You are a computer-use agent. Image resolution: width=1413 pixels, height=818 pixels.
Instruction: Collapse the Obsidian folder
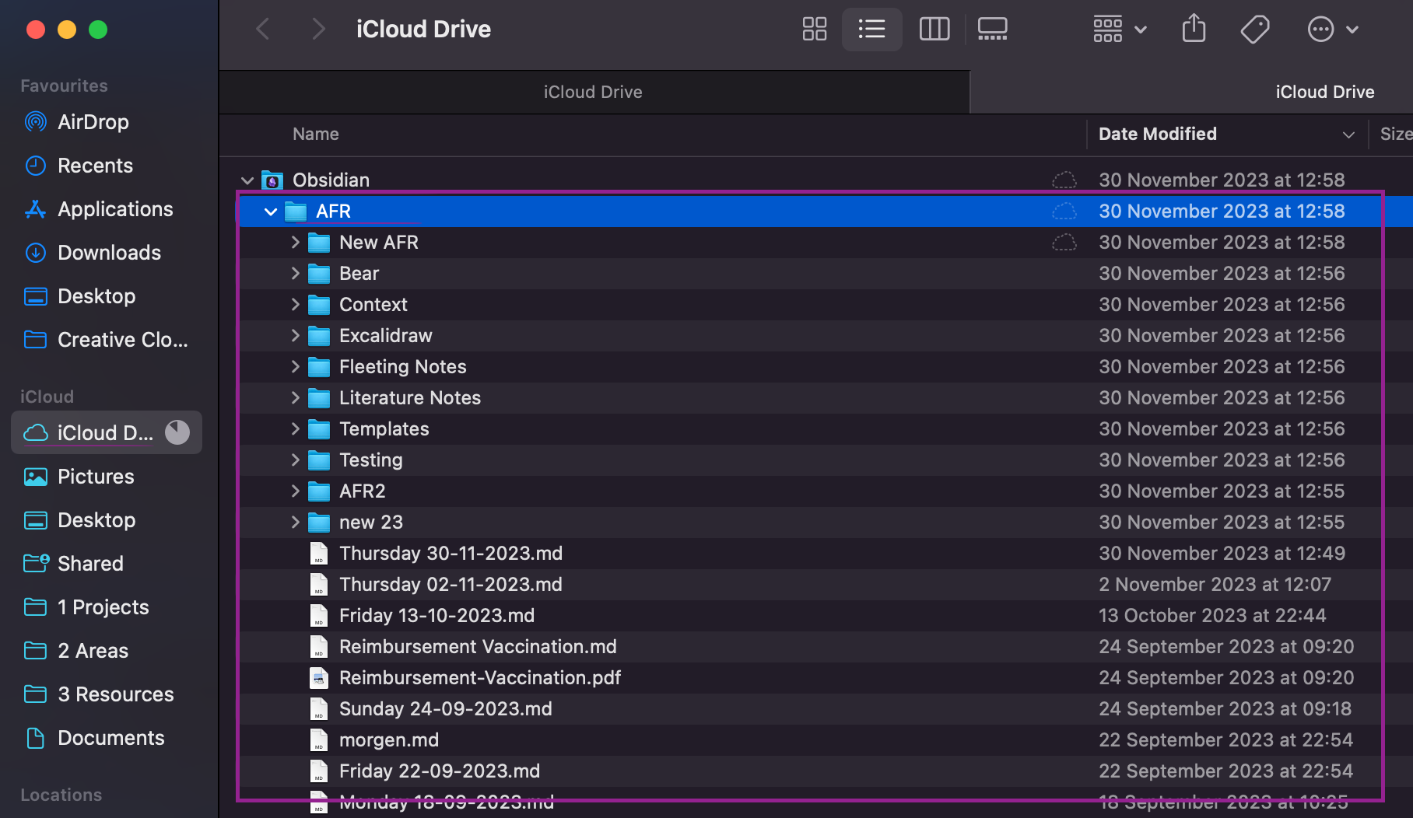click(x=247, y=180)
